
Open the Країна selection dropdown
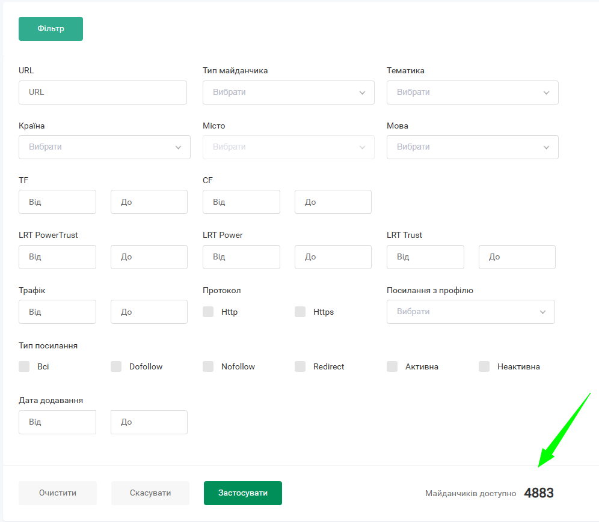click(x=105, y=147)
